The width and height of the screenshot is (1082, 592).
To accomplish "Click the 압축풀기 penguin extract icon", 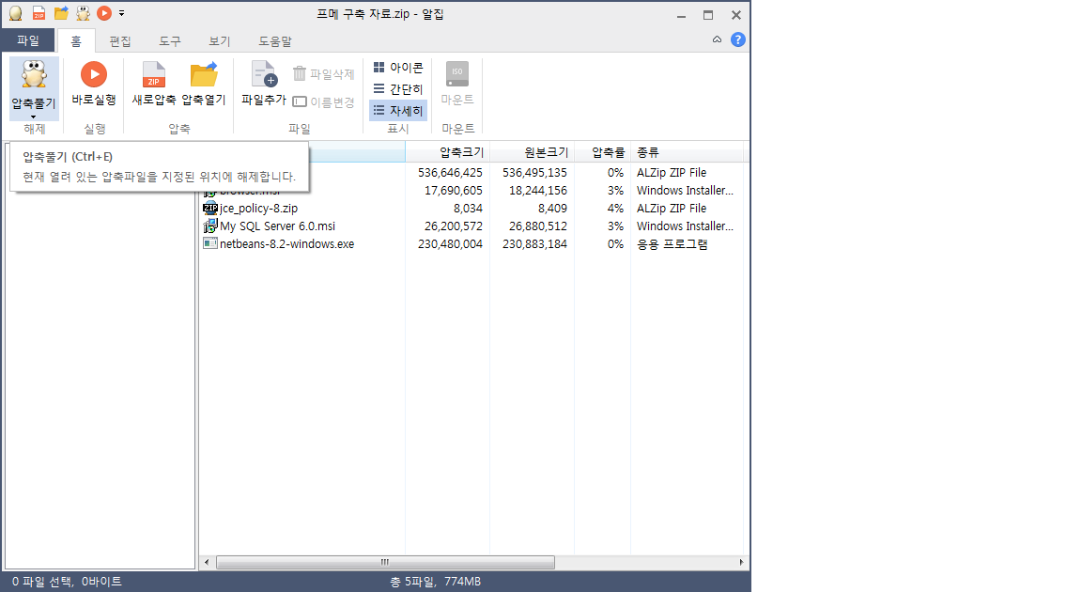I will [x=34, y=74].
